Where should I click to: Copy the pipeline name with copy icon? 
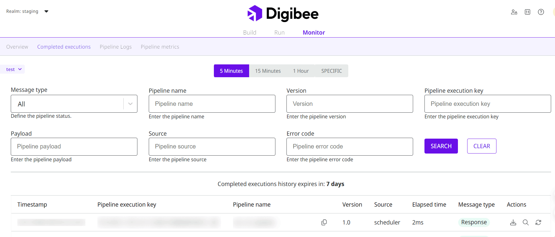[324, 222]
